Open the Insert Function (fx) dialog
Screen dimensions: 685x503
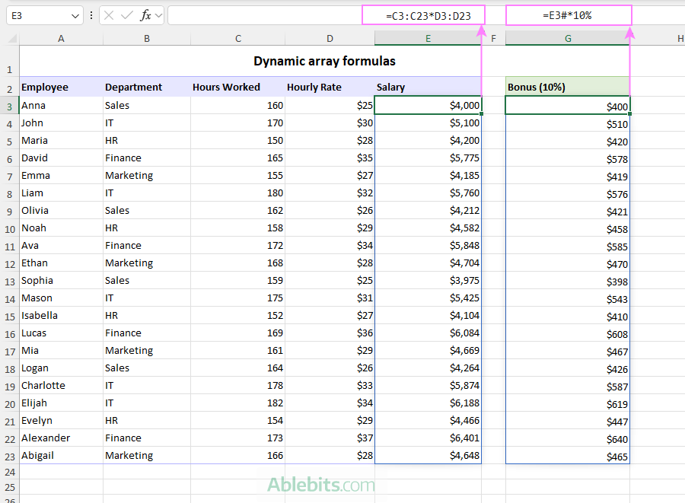[x=145, y=14]
